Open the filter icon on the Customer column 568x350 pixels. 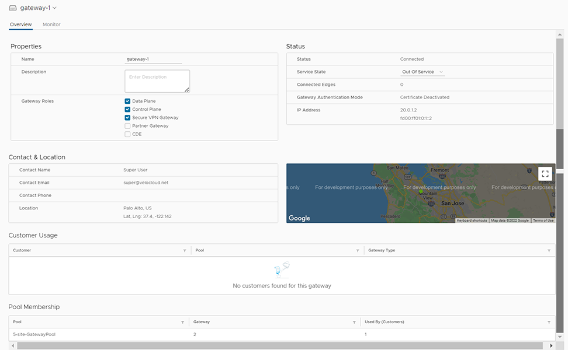(185, 250)
